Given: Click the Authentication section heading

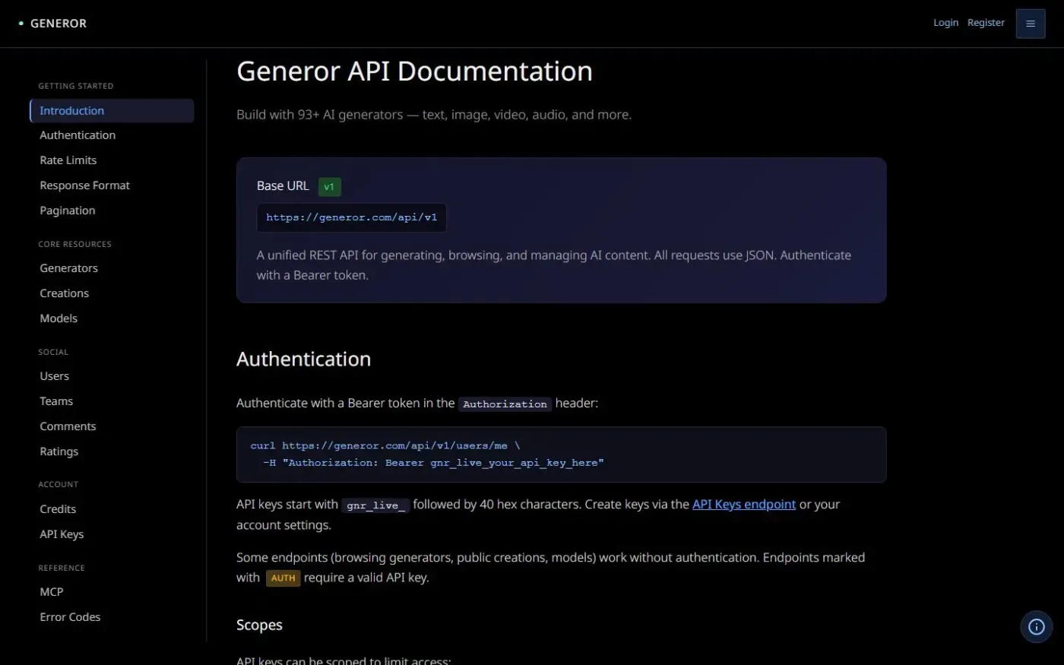Looking at the screenshot, I should 303,359.
